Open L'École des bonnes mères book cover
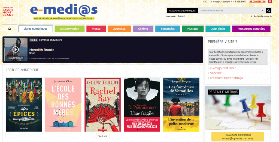The image size is (279, 142). point(63,105)
